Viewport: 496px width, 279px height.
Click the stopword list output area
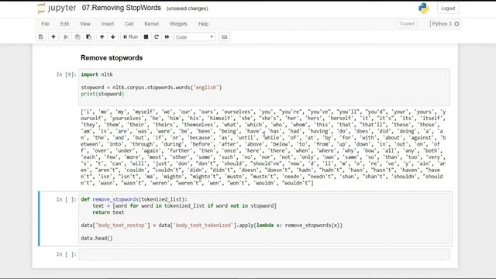263,147
